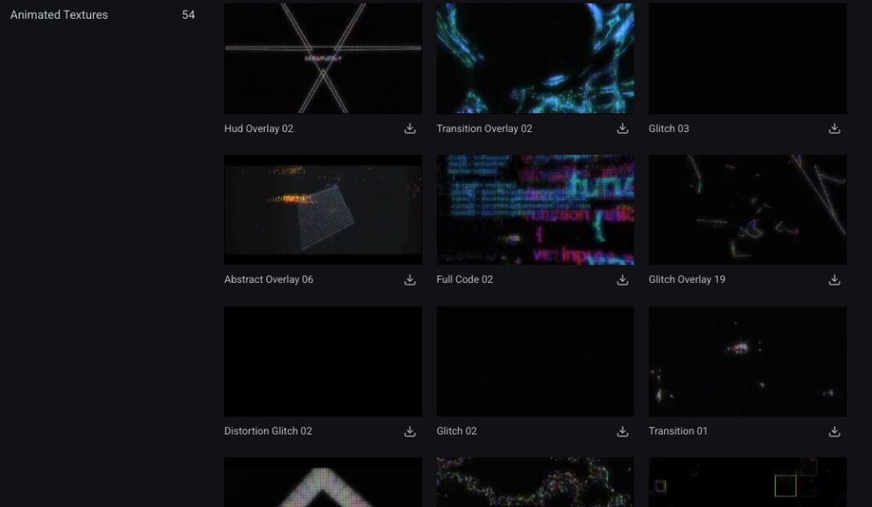The height and width of the screenshot is (507, 872).
Task: Click download icon for Glitch 03
Action: click(x=835, y=129)
